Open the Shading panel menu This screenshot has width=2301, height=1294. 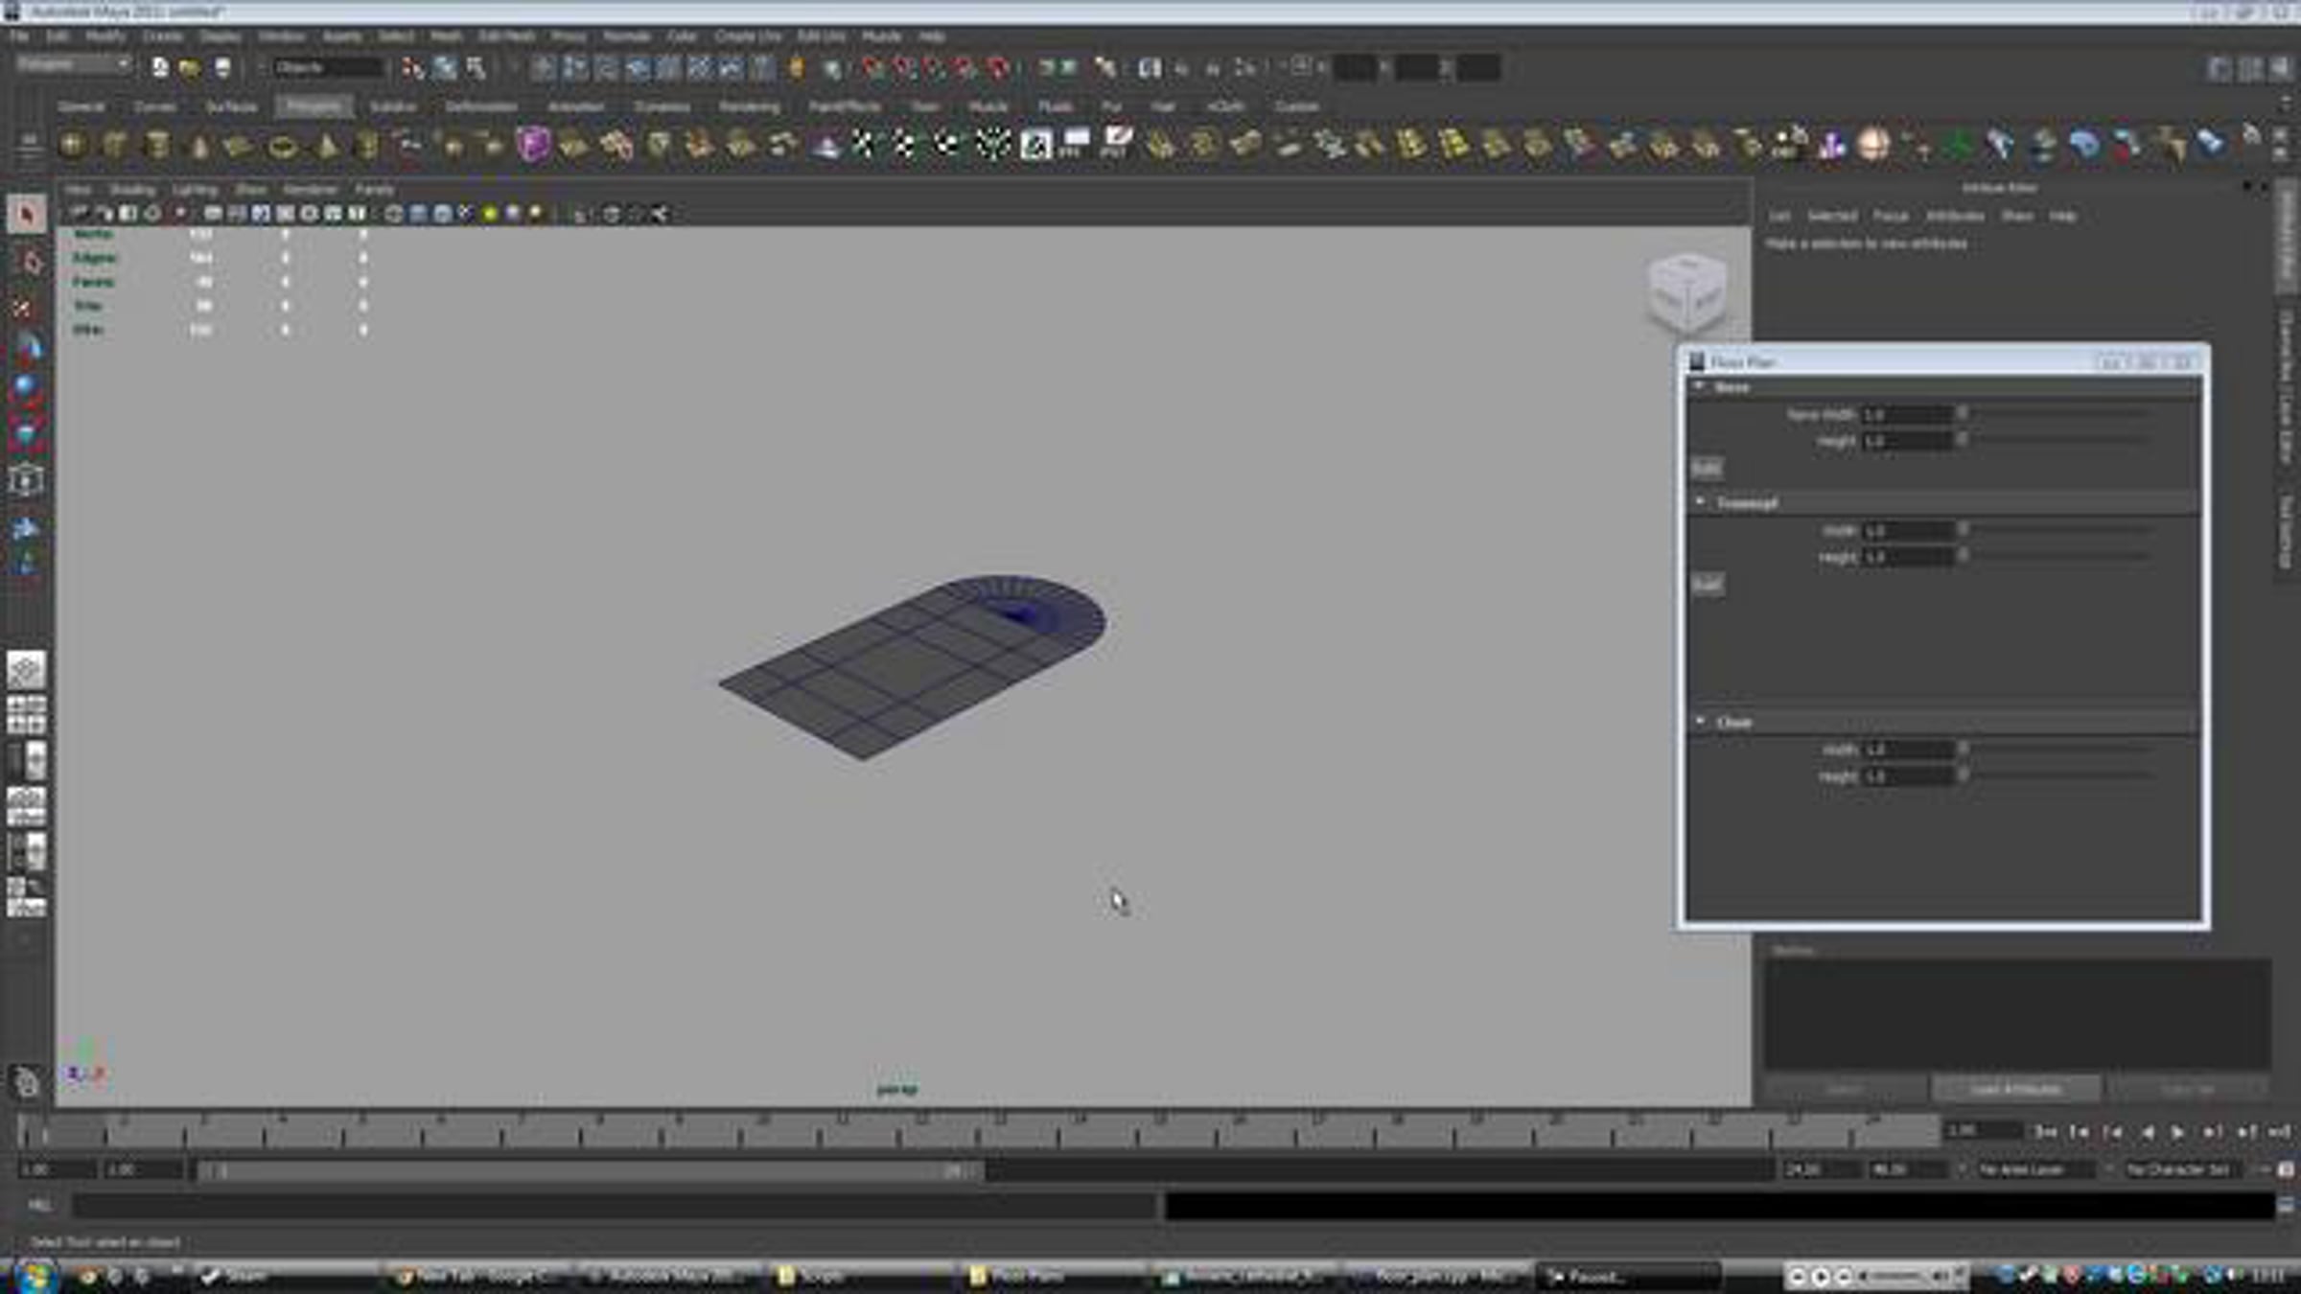tap(132, 189)
